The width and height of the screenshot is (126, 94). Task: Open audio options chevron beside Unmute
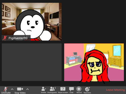pos(12,89)
